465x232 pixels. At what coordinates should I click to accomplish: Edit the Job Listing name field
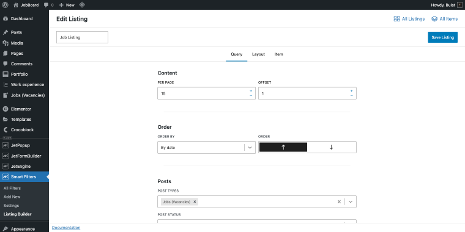tap(82, 37)
